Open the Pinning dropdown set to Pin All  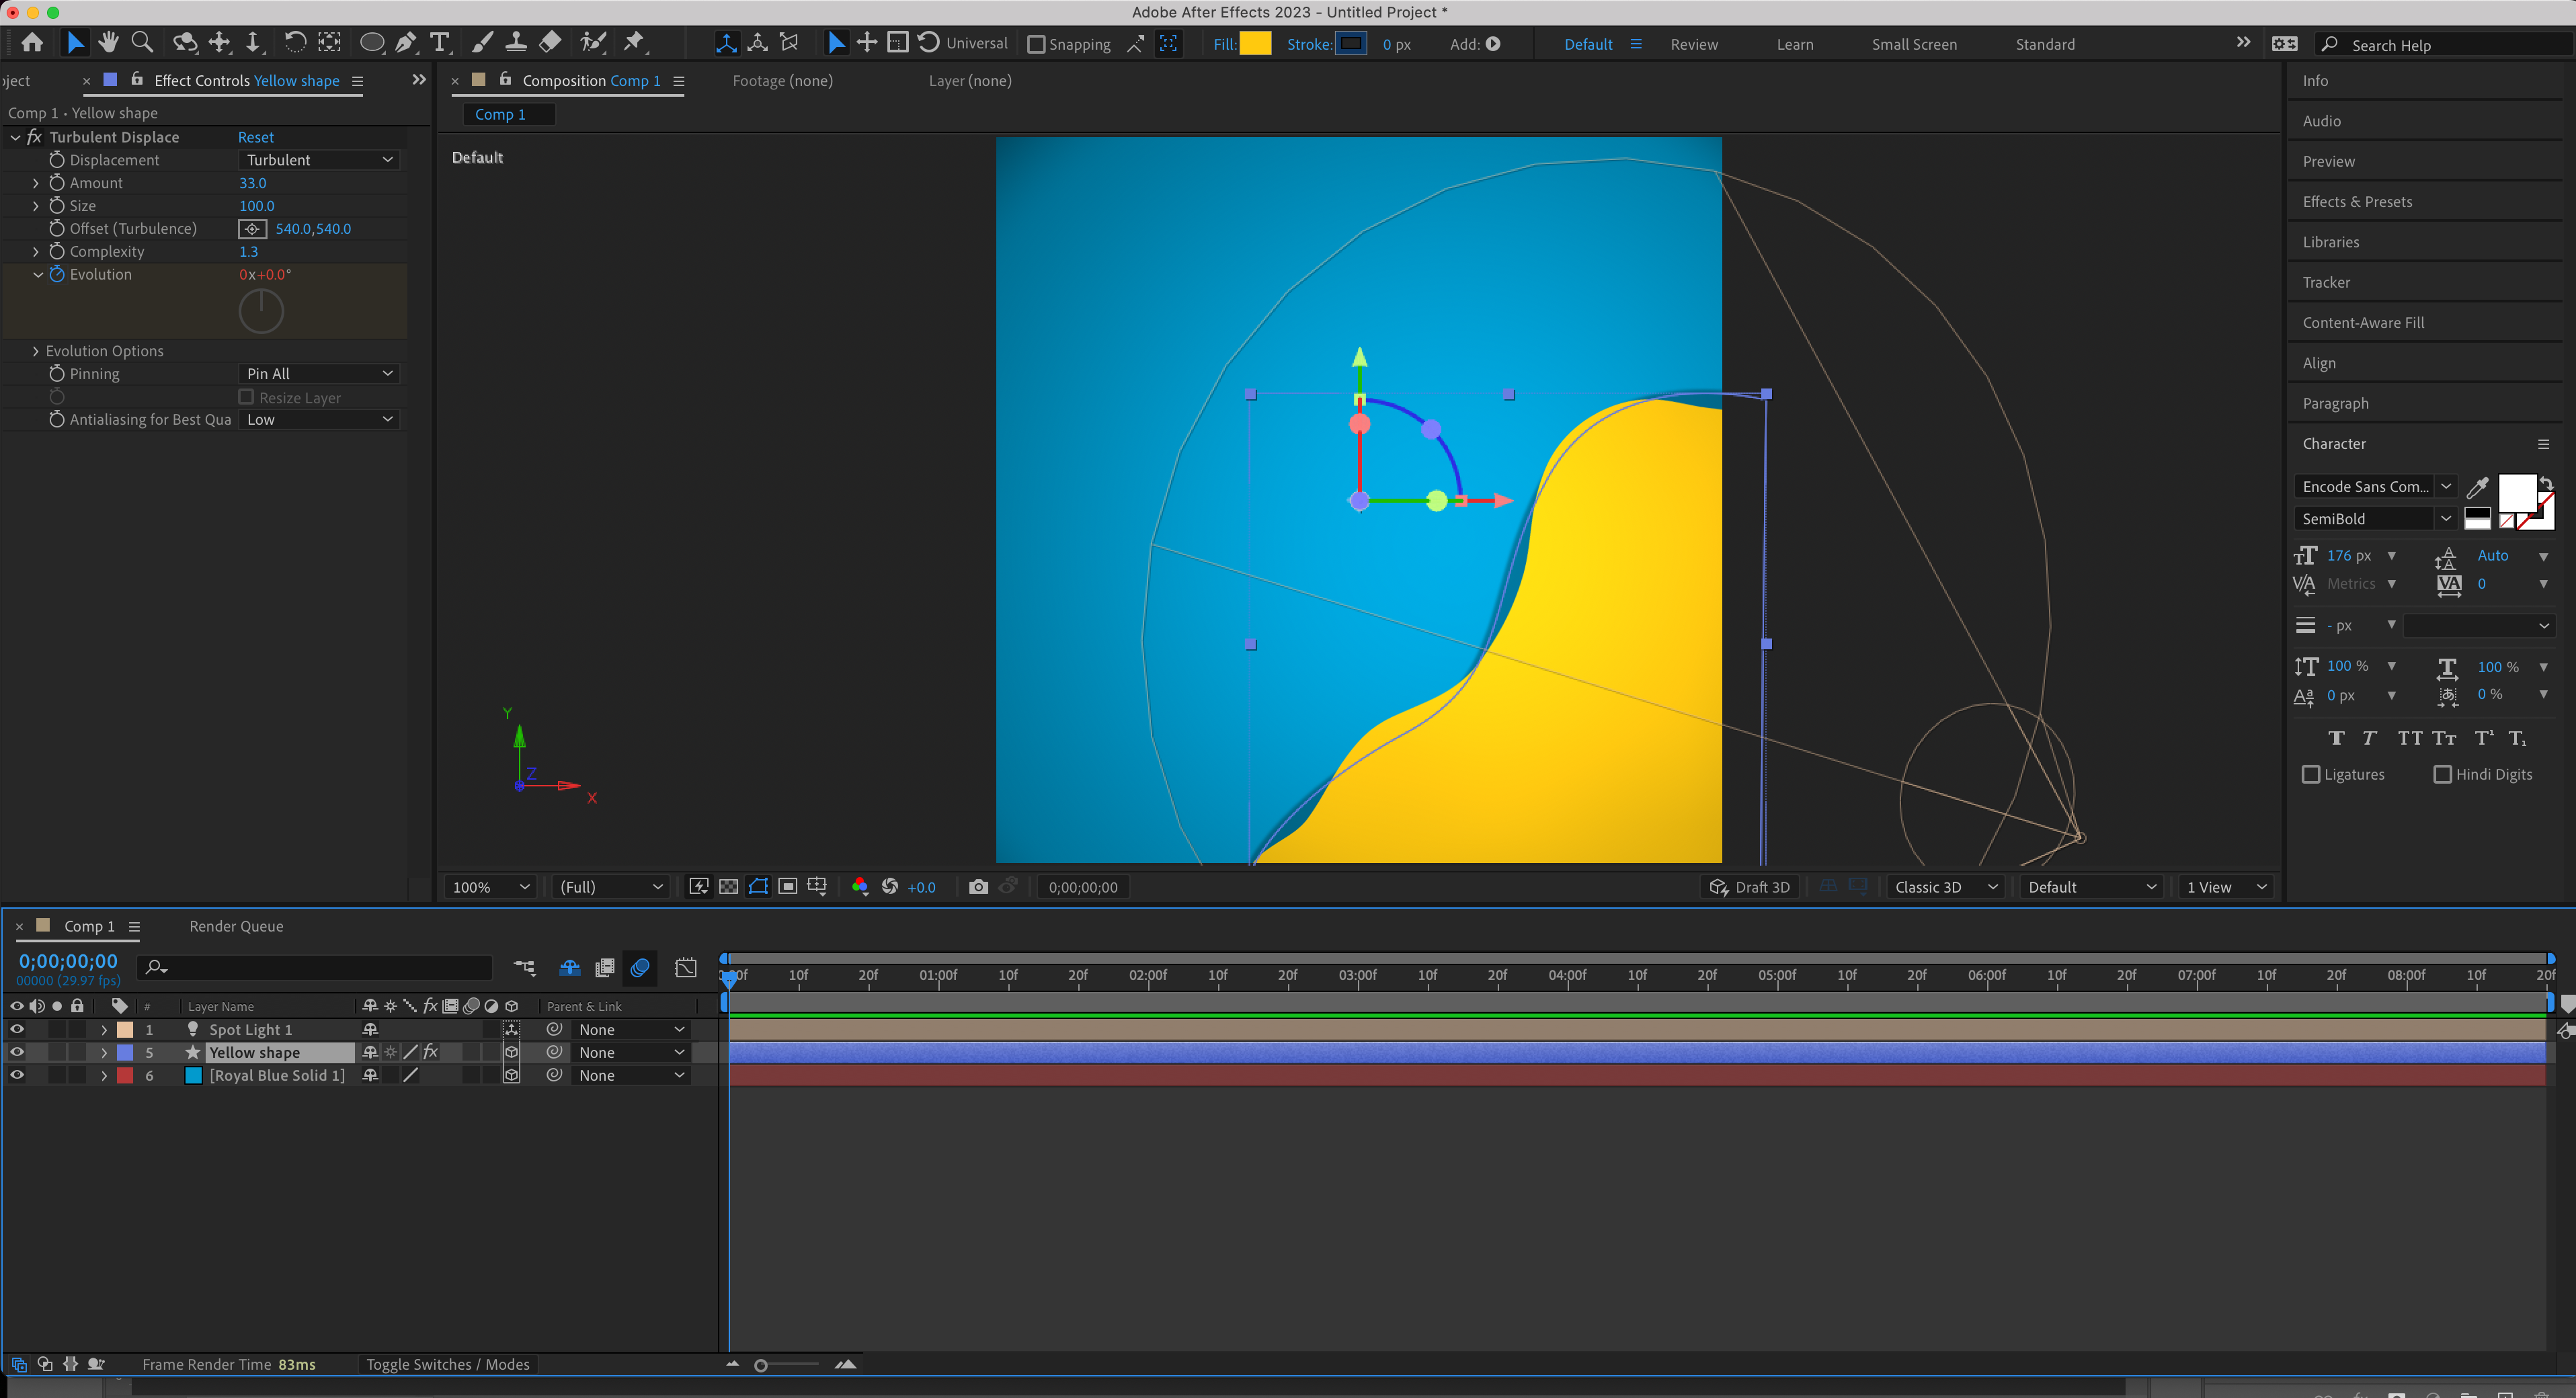click(x=318, y=373)
